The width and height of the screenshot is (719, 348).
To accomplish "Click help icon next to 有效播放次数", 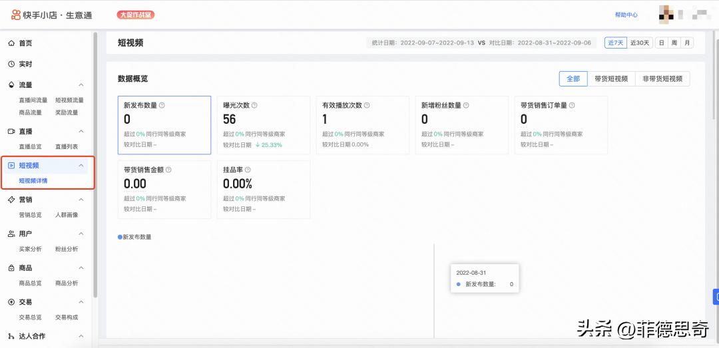I will [x=367, y=105].
